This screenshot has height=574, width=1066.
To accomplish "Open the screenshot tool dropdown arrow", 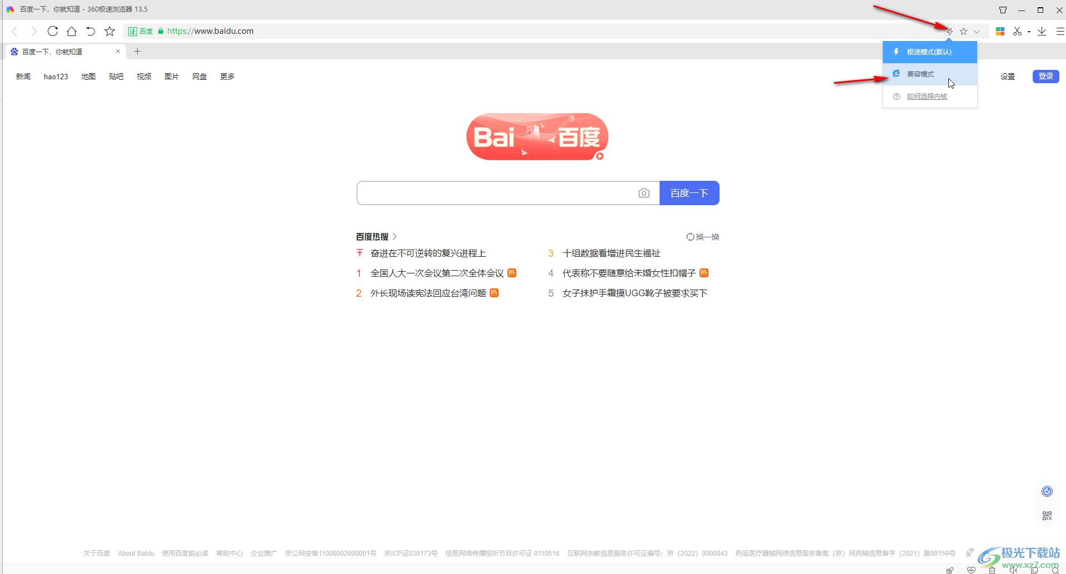I will (1029, 32).
